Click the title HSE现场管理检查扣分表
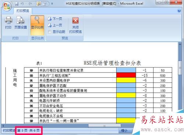This screenshot has height=135, width=184. [x=112, y=63]
